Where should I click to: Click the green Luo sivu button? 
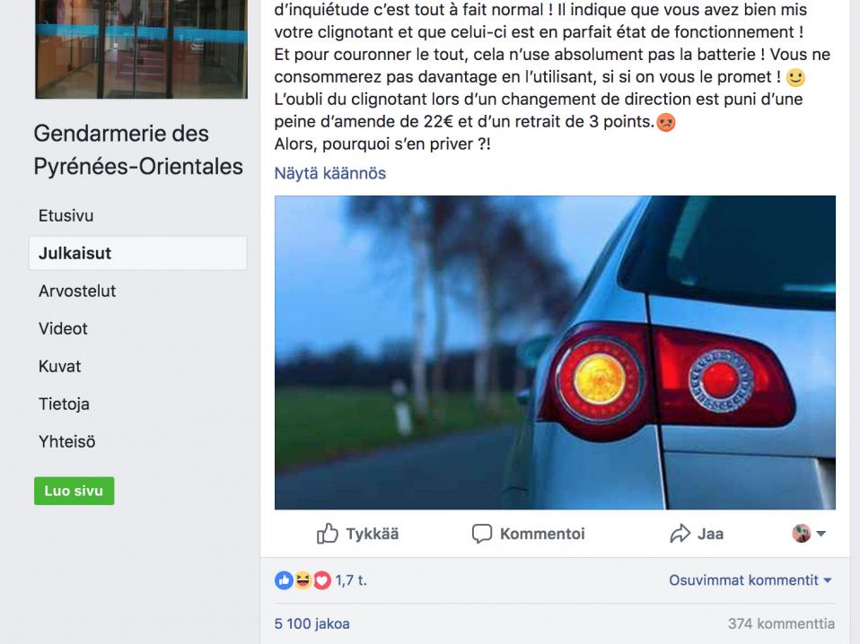(74, 491)
